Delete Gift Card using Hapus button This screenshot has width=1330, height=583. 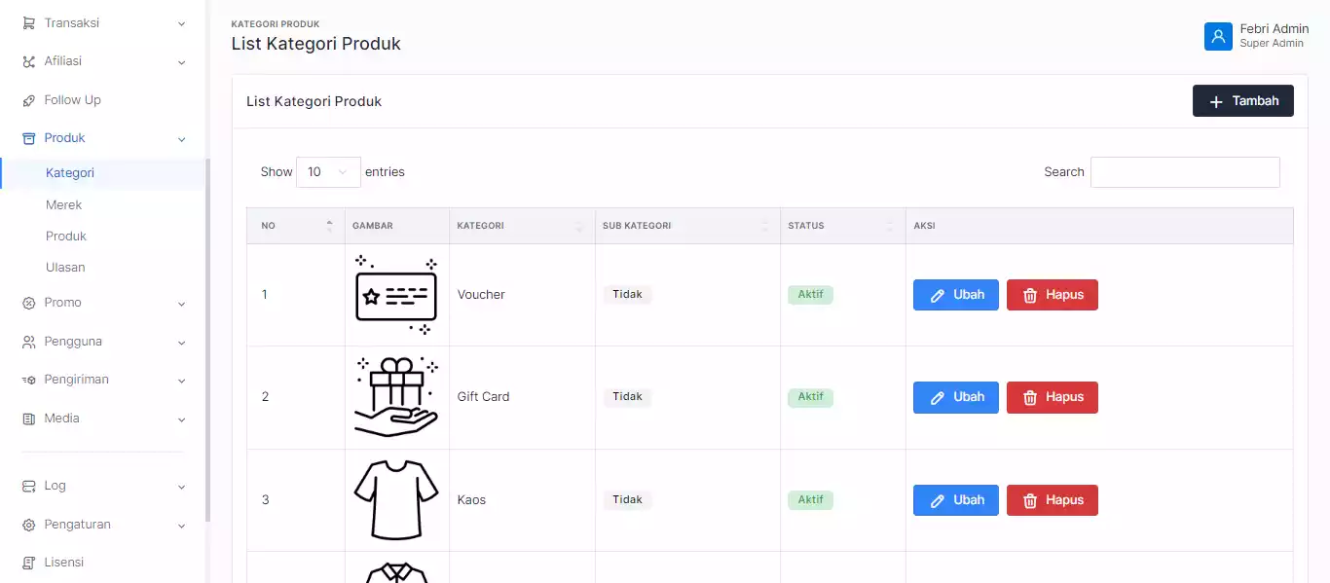tap(1052, 397)
